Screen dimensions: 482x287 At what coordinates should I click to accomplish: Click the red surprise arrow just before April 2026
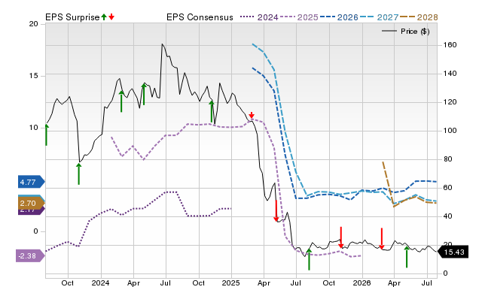pos(382,239)
